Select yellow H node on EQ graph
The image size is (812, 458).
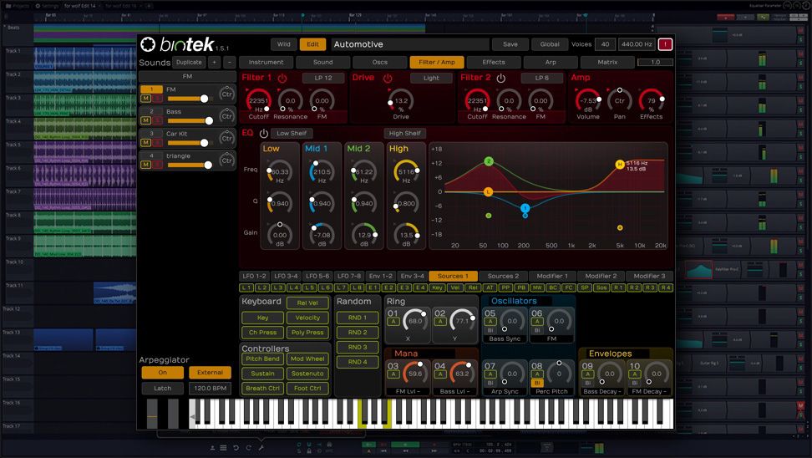point(619,165)
